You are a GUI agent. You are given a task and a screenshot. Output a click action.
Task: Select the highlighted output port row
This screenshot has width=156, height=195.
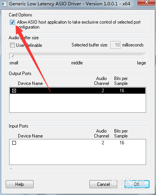[78, 91]
